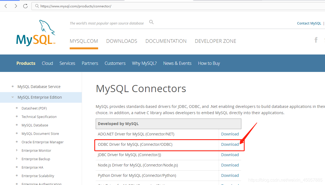
Task: Click the site search magnifier icon
Action: point(151,22)
